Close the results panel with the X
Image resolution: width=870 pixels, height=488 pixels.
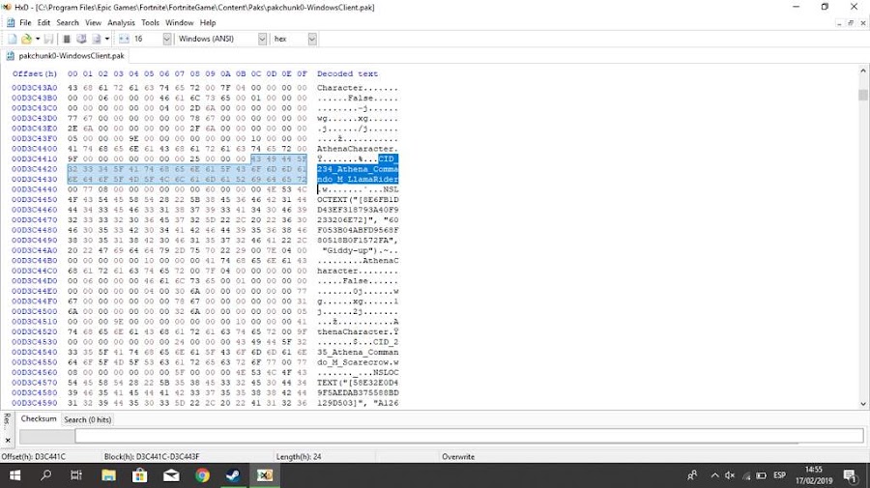pyautogui.click(x=7, y=441)
